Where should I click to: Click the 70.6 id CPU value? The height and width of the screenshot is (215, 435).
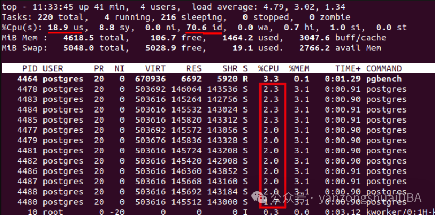(x=204, y=28)
